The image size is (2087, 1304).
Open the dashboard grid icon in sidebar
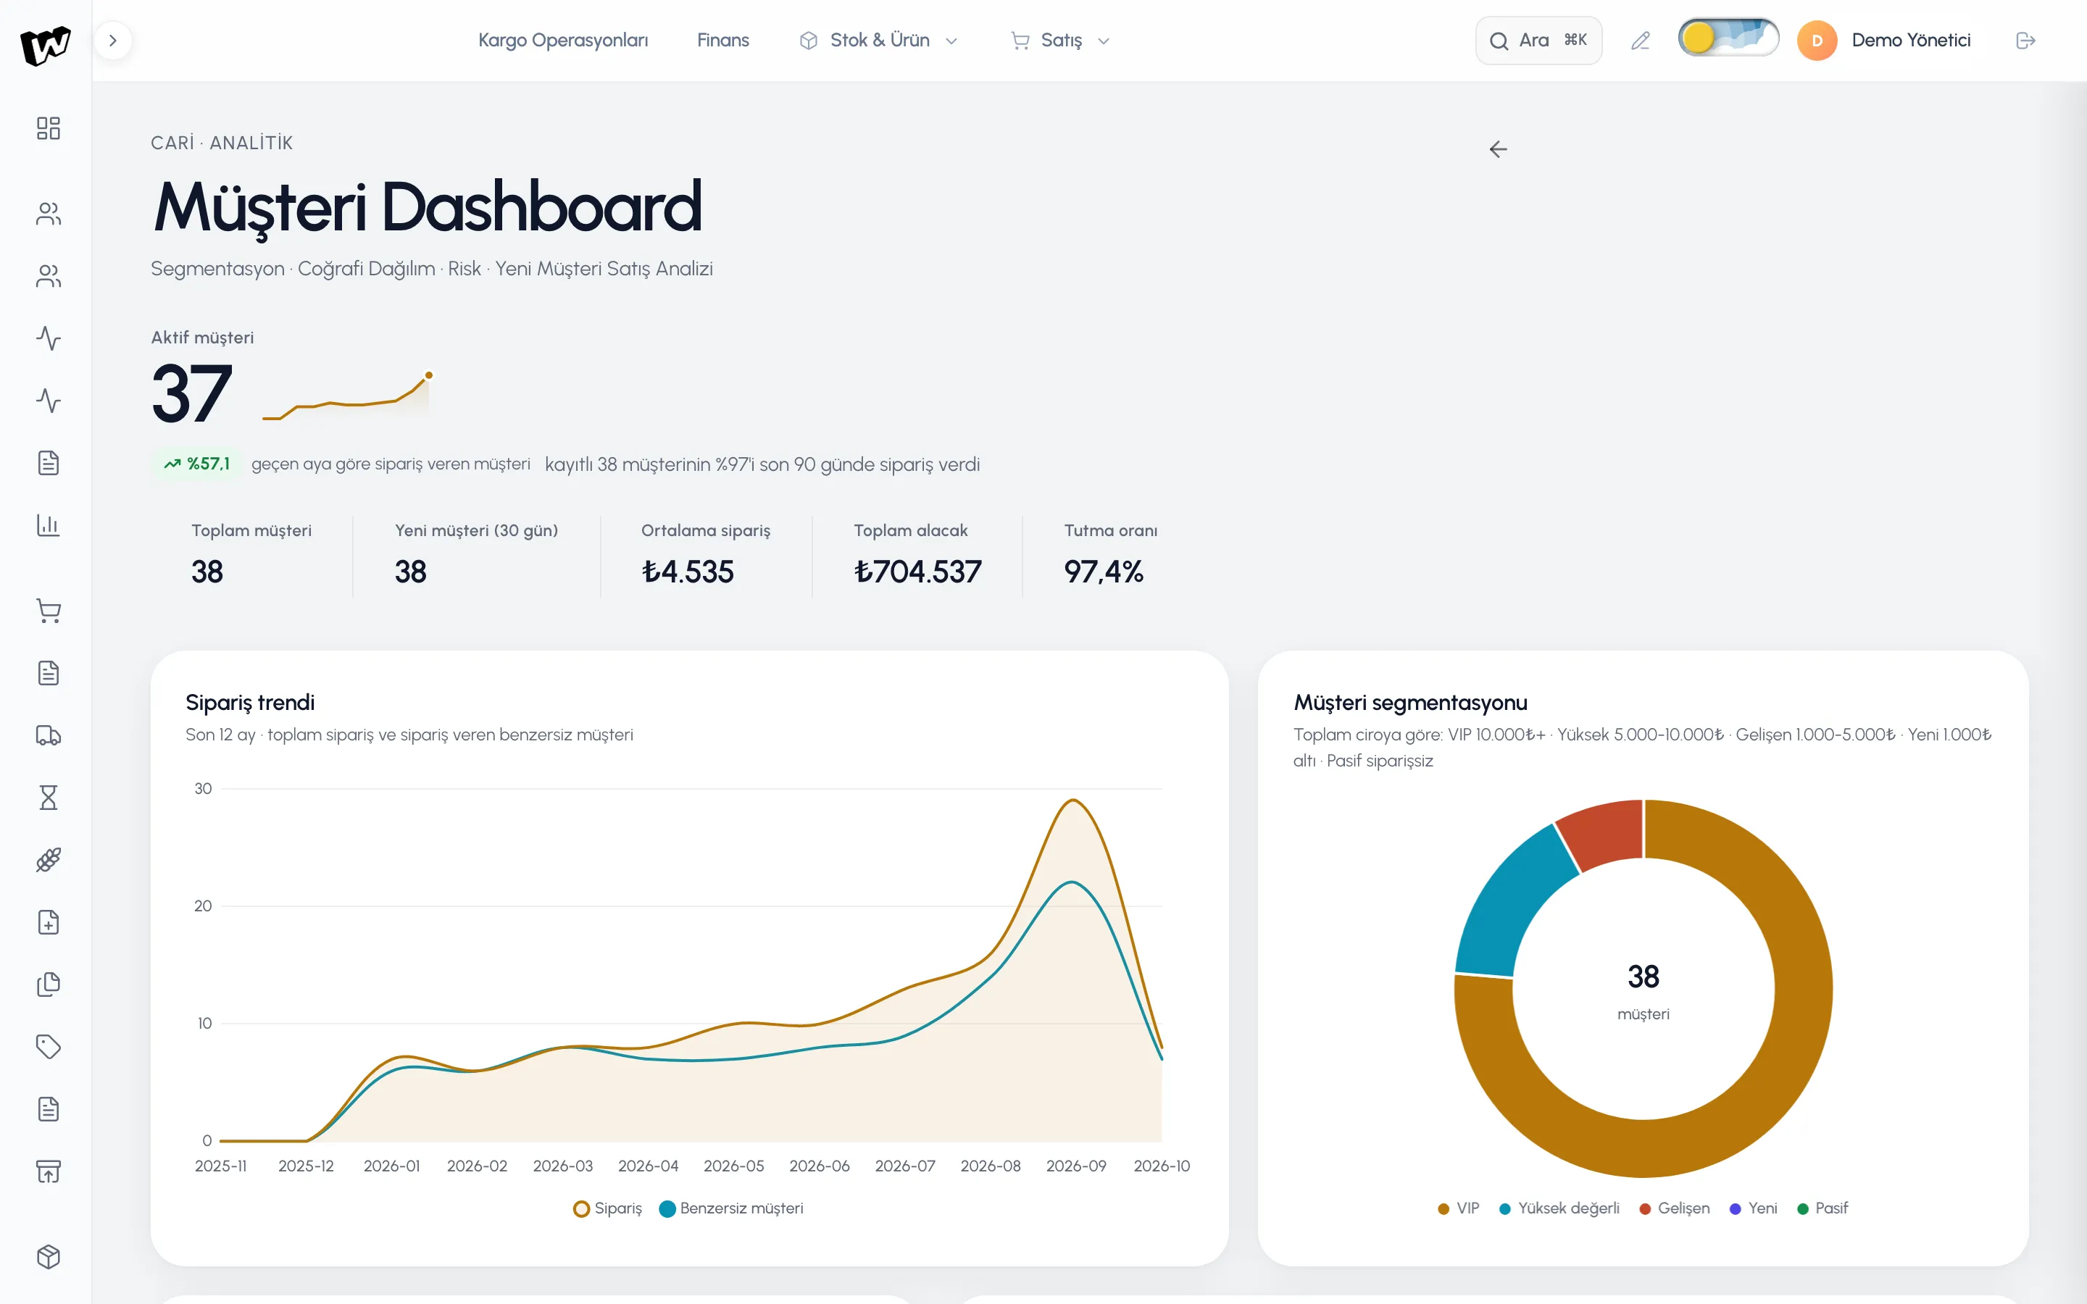49,128
